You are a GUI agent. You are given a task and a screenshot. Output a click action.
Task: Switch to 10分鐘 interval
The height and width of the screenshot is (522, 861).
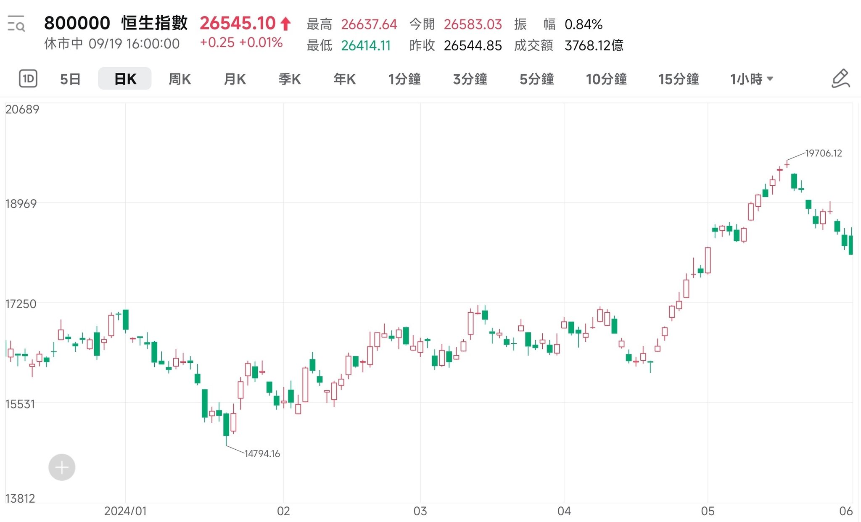pos(606,79)
